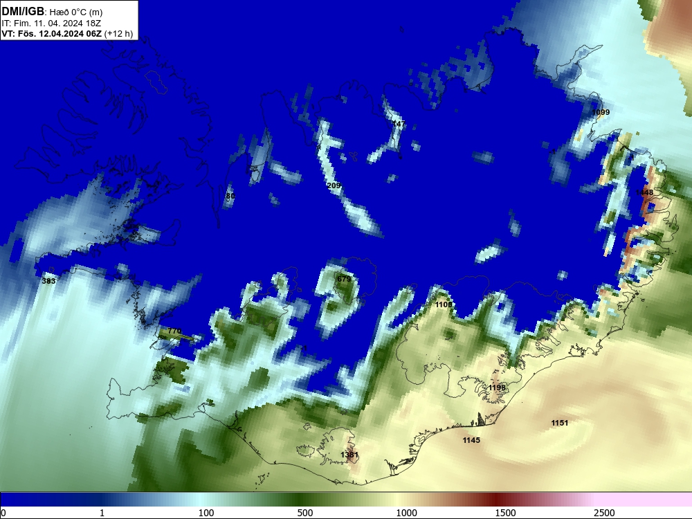
Task: Click the 147 value on the map
Action: point(399,124)
